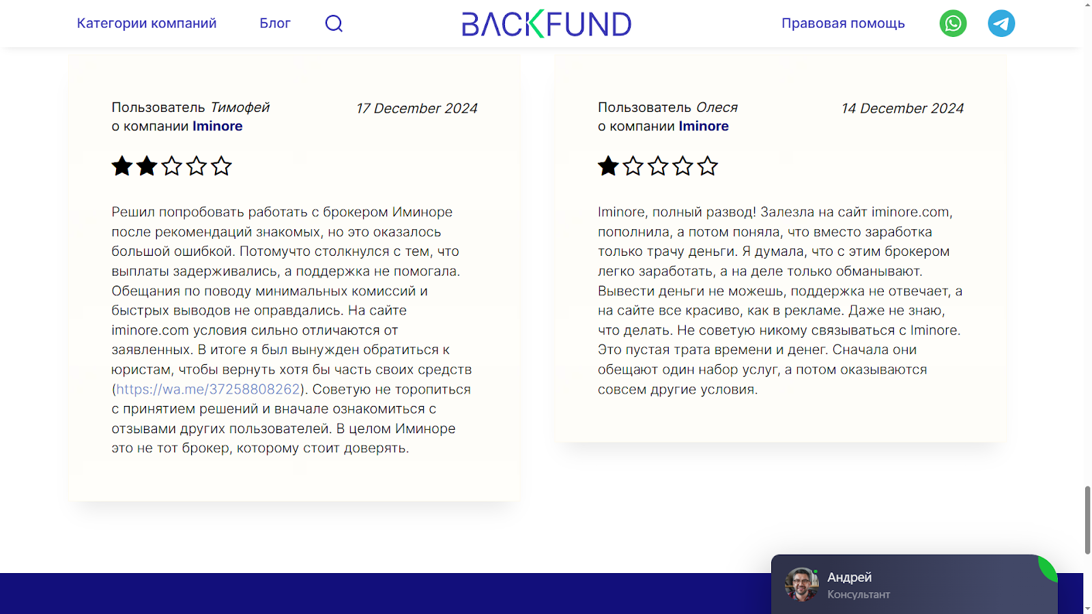Open the Блог menu item

(x=275, y=23)
